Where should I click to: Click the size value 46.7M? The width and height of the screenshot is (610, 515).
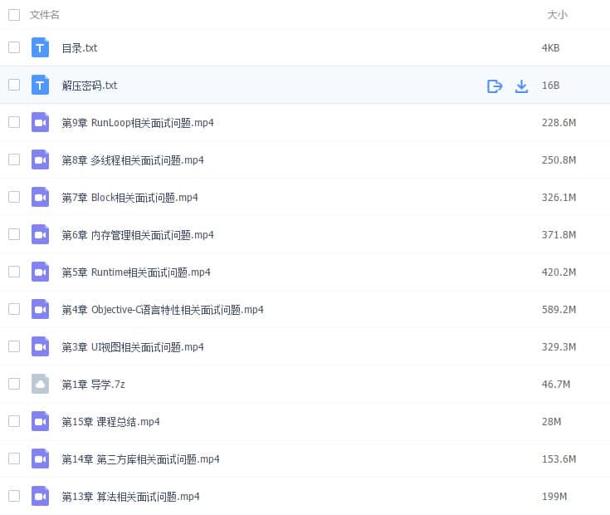(556, 385)
